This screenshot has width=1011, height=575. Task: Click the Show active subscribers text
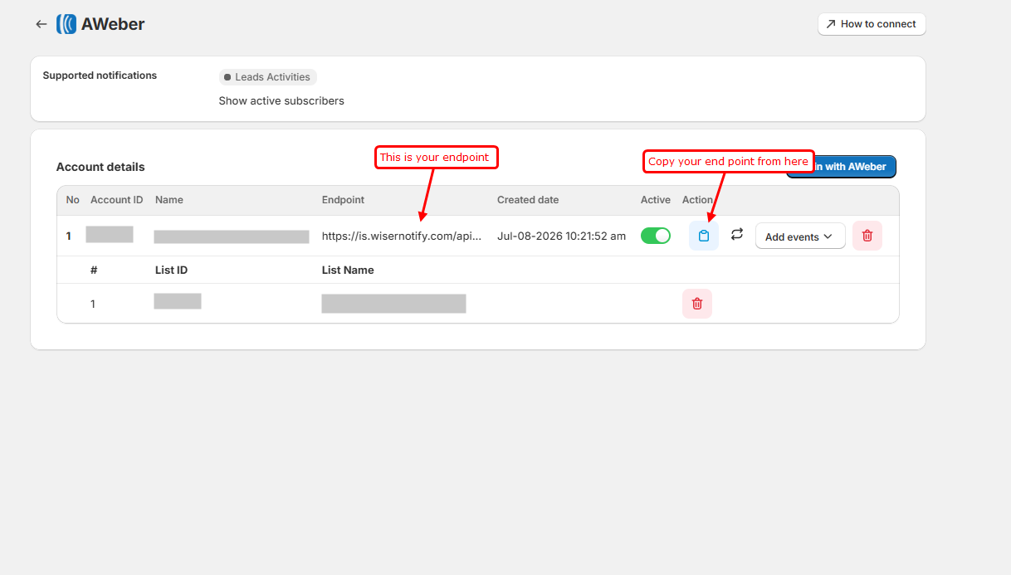click(x=281, y=101)
